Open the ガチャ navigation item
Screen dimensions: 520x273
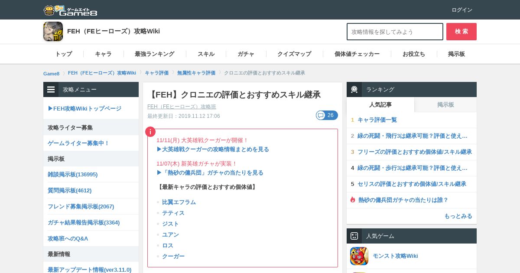pyautogui.click(x=246, y=54)
